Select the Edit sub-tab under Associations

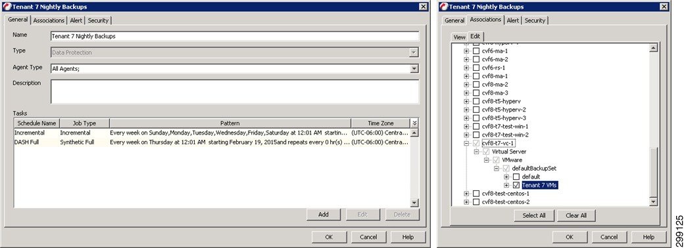pyautogui.click(x=475, y=37)
